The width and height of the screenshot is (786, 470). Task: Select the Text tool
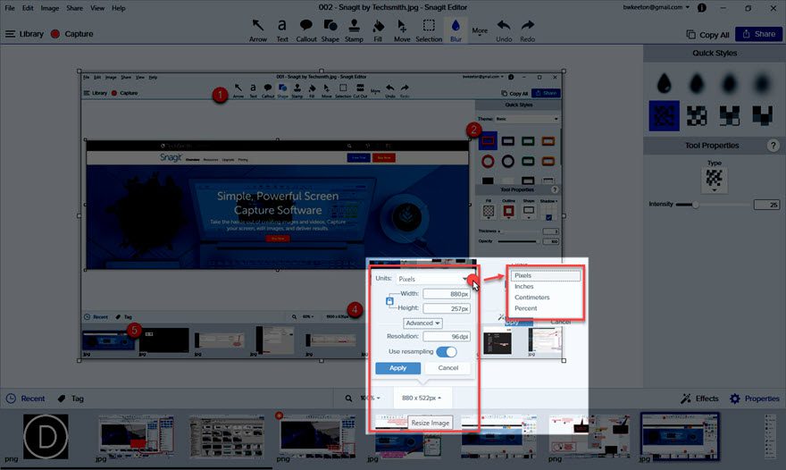pos(282,30)
